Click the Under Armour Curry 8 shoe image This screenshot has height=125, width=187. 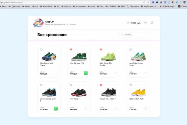49,92
